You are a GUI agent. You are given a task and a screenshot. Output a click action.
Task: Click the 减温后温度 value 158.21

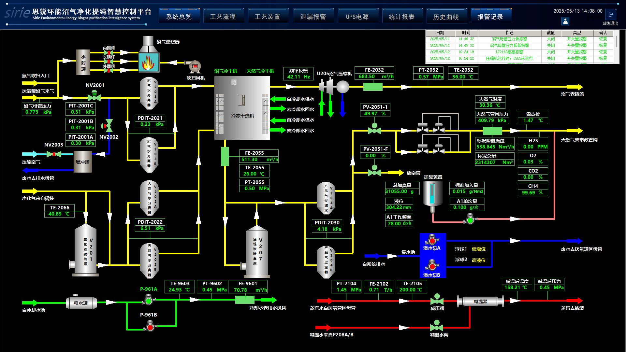(517, 288)
